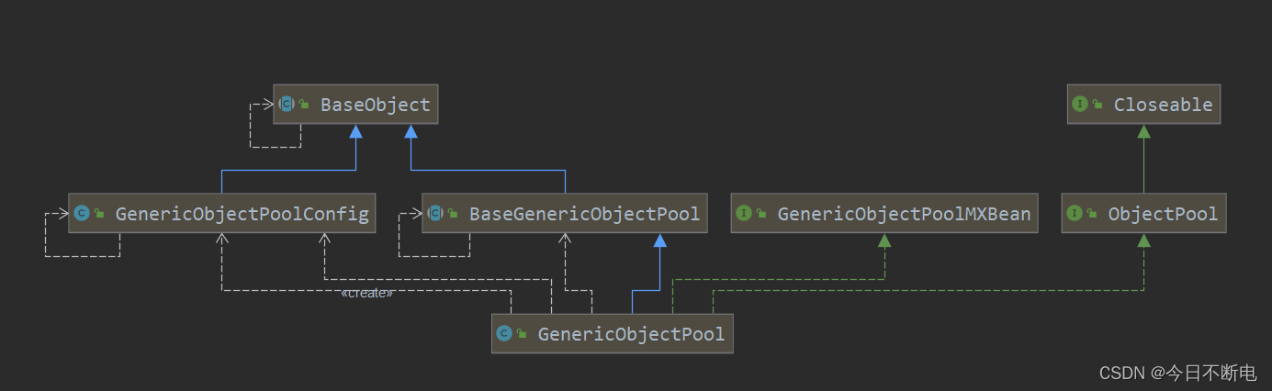Click the lock icon on GenericObjectPoolMXBean
The width and height of the screenshot is (1272, 391).
coord(761,215)
